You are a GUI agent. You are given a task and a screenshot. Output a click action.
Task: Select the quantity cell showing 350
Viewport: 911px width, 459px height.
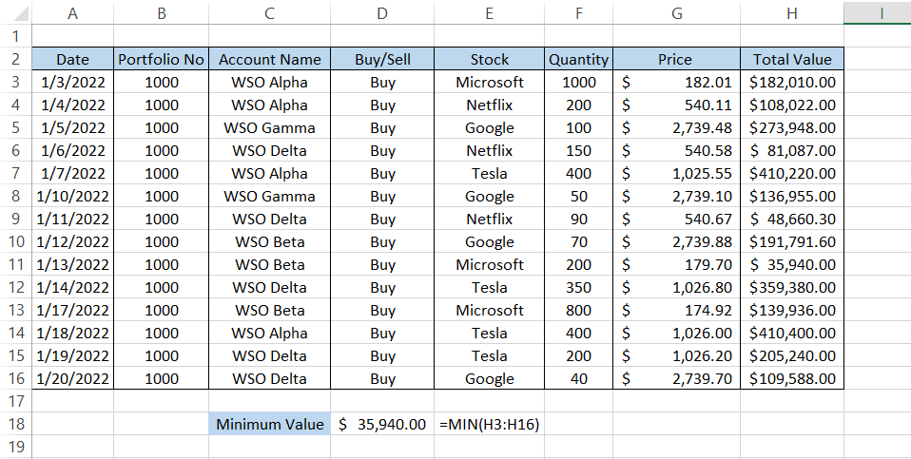pos(578,288)
